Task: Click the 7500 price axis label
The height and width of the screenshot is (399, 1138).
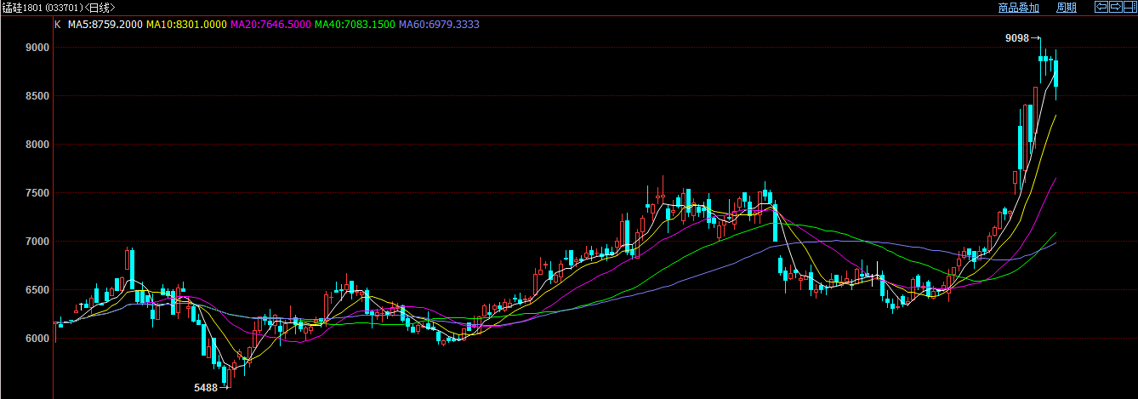Action: click(x=37, y=193)
